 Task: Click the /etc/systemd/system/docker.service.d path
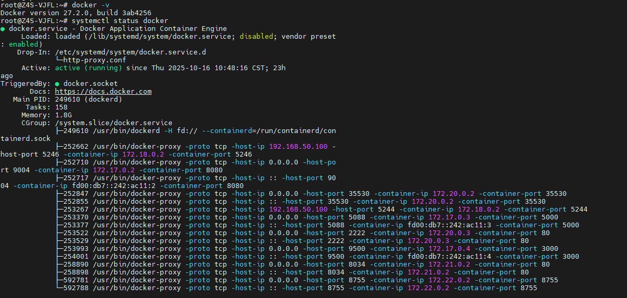click(x=131, y=52)
